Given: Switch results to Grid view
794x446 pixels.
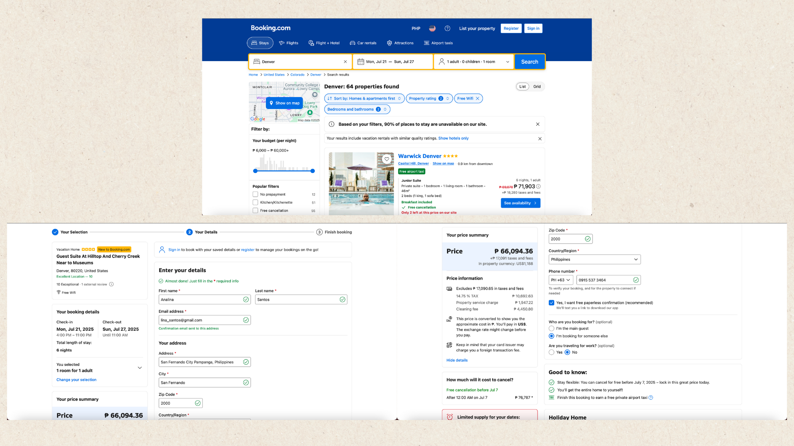Looking at the screenshot, I should pyautogui.click(x=537, y=87).
